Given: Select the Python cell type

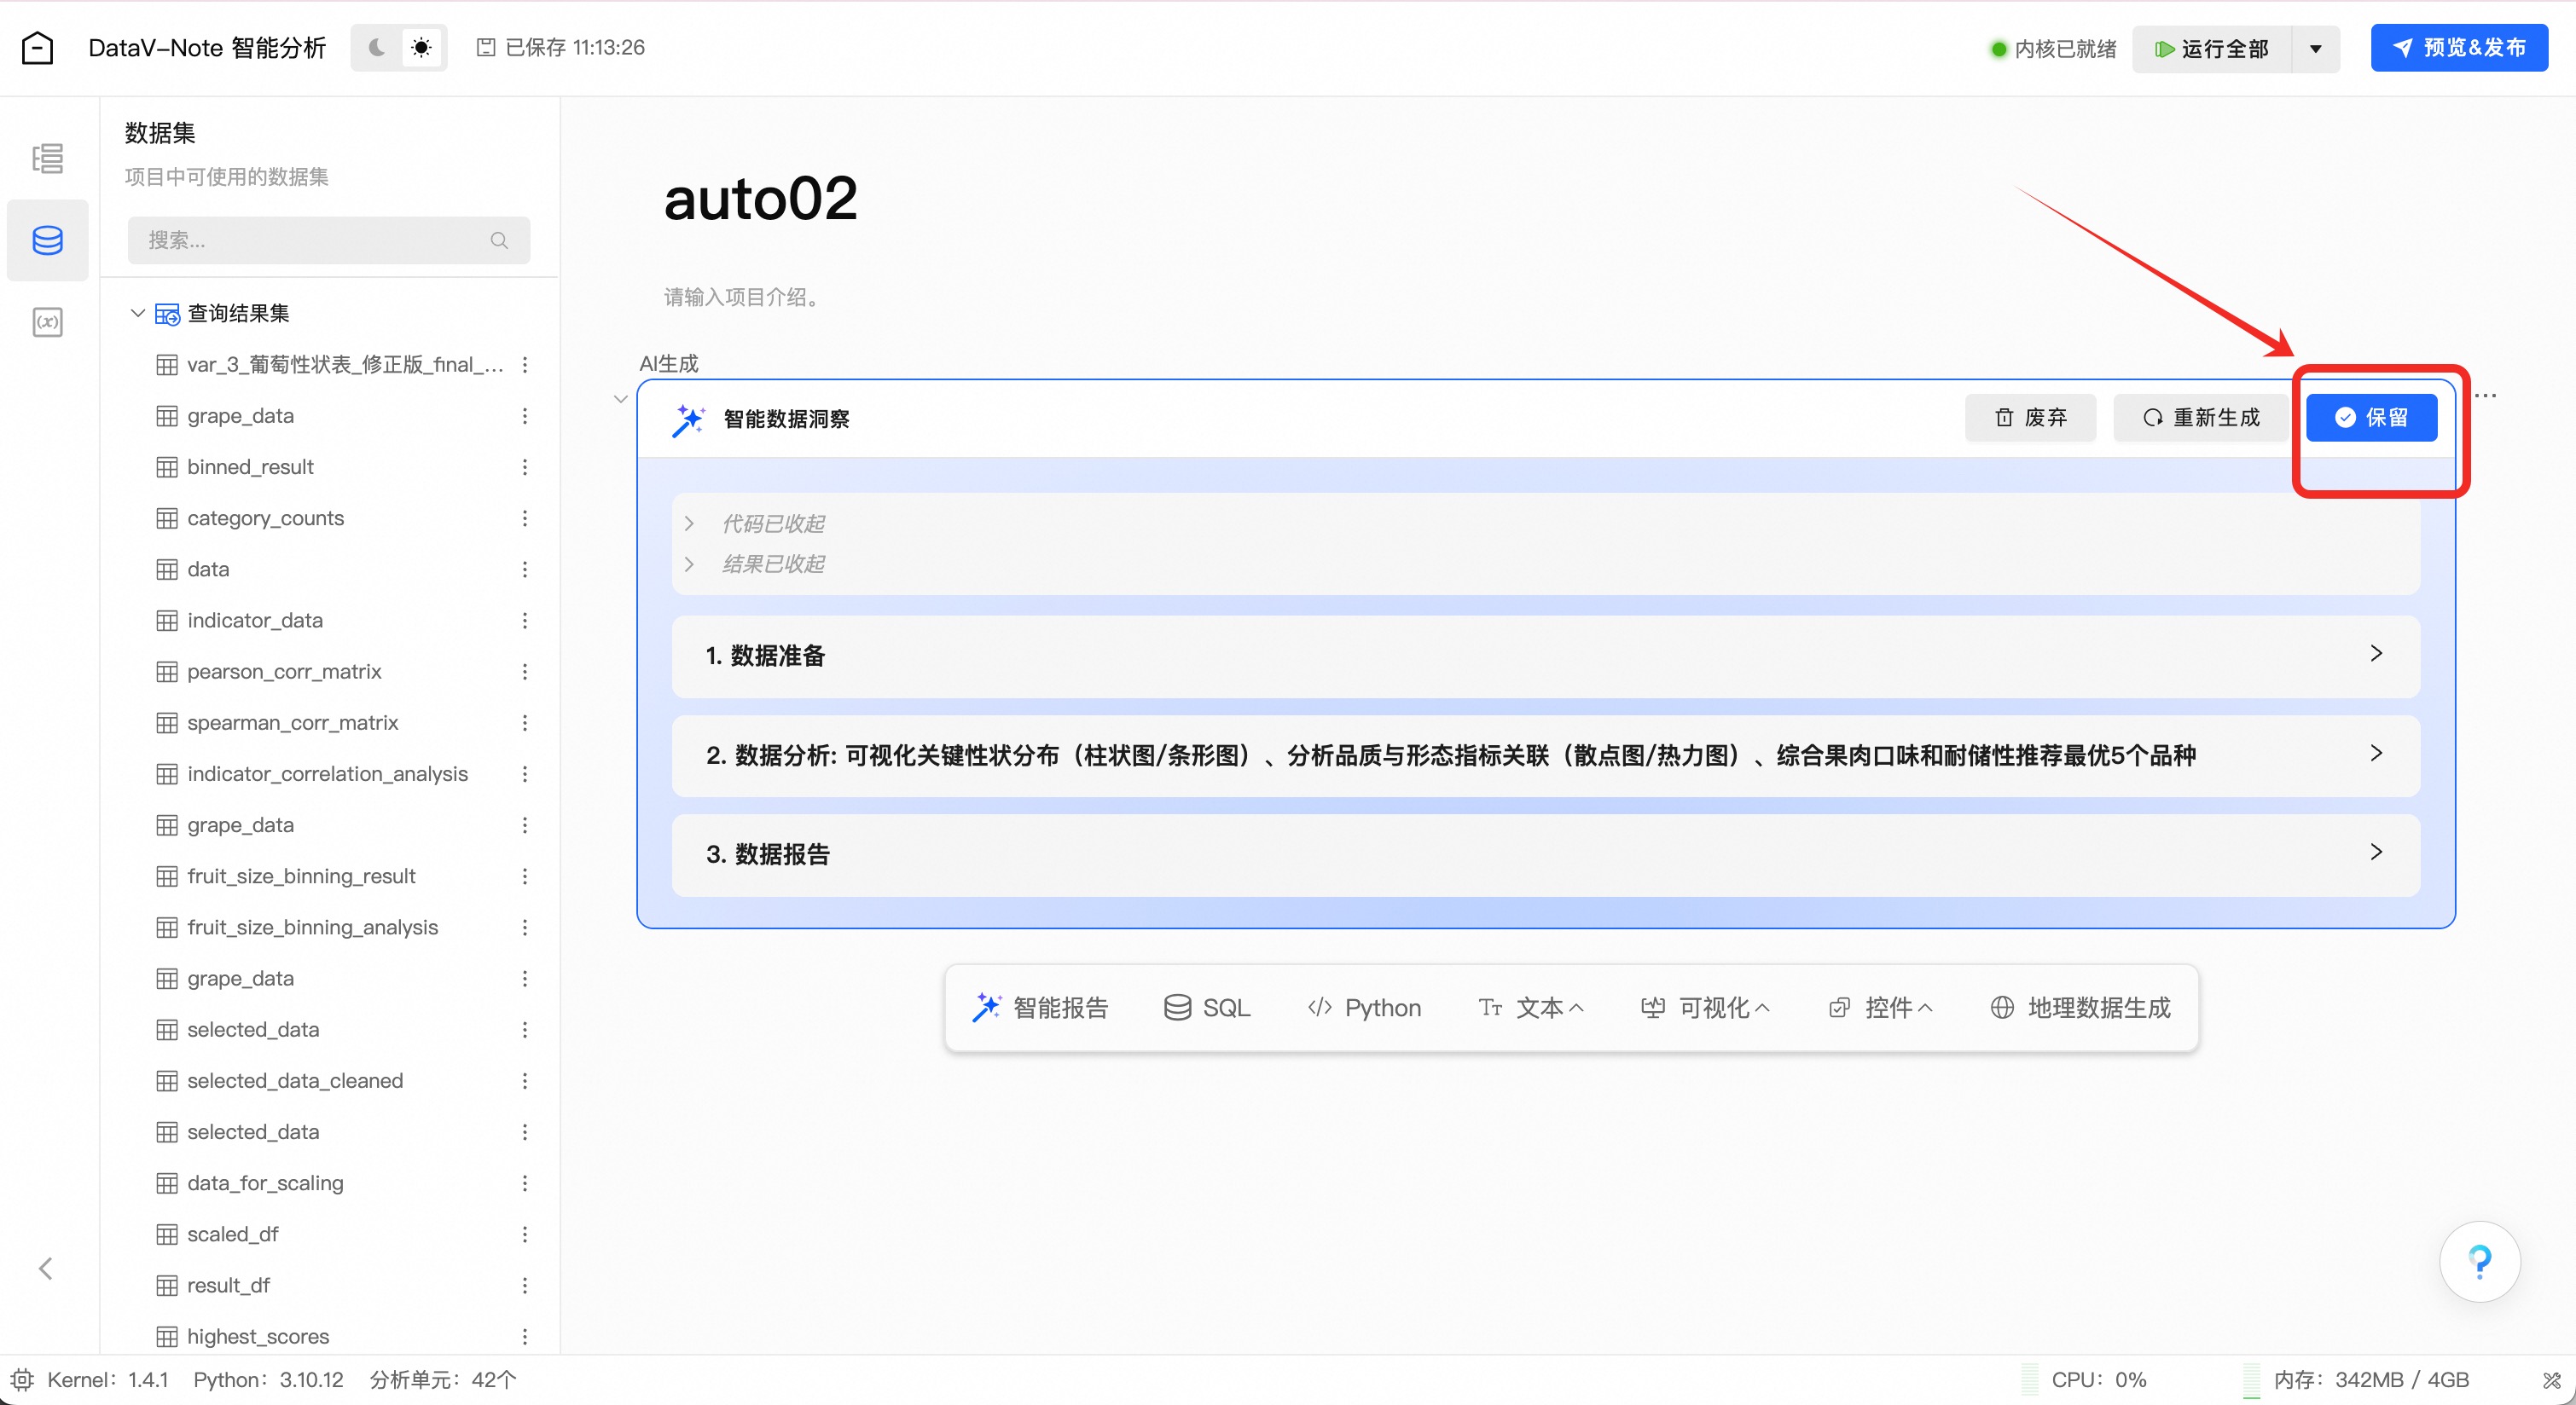Looking at the screenshot, I should tap(1364, 1007).
